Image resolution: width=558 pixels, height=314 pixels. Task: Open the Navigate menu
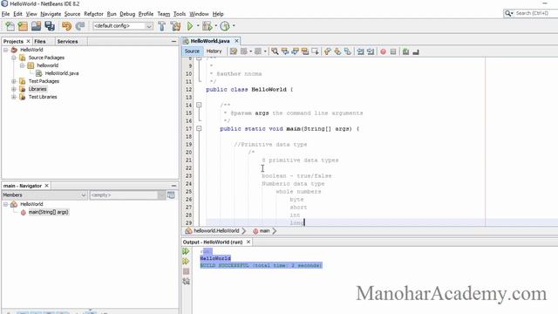(51, 14)
